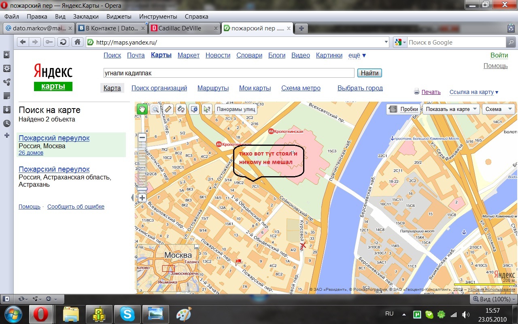Open Paint from the Windows taskbar
Viewport: 518px width, 324px height.
(184, 314)
